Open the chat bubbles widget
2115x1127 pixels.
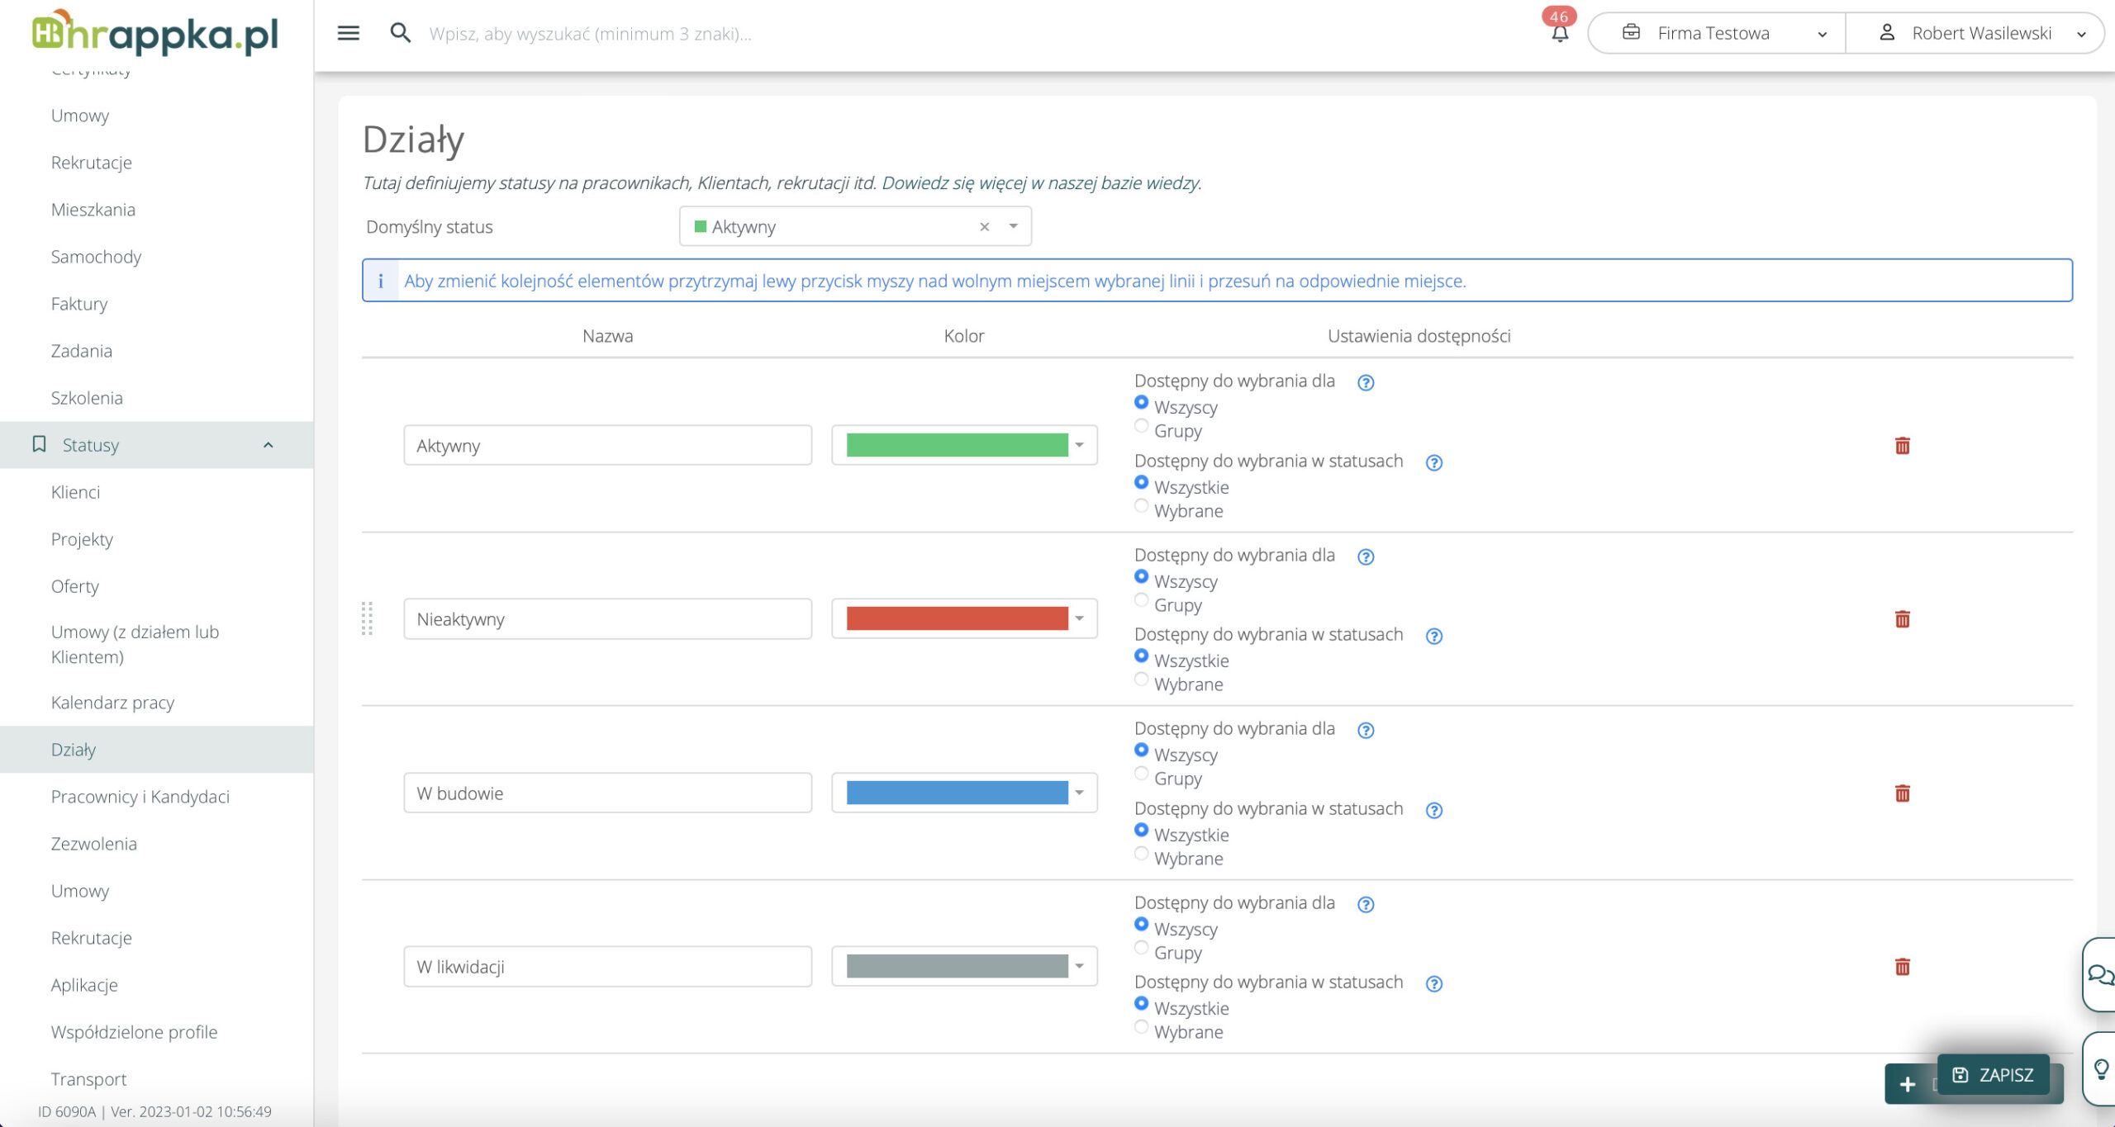click(x=2099, y=974)
